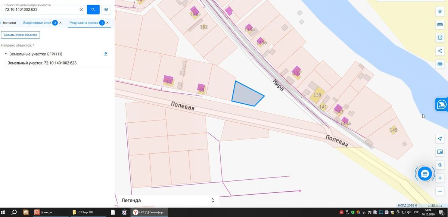Close the Результаты поиска tab
The height and width of the screenshot is (217, 448).
[108, 23]
